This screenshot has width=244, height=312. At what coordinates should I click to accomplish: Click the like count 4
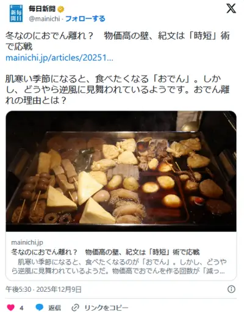[x=21, y=308]
